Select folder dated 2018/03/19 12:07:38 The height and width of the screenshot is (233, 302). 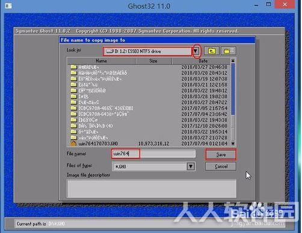(x=149, y=79)
